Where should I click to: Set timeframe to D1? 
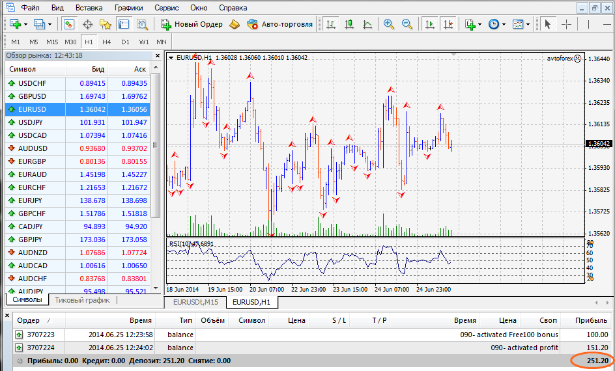pyautogui.click(x=125, y=42)
